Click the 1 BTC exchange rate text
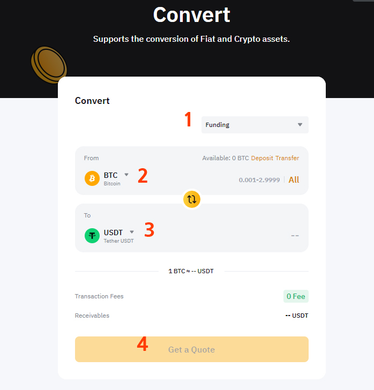 191,271
